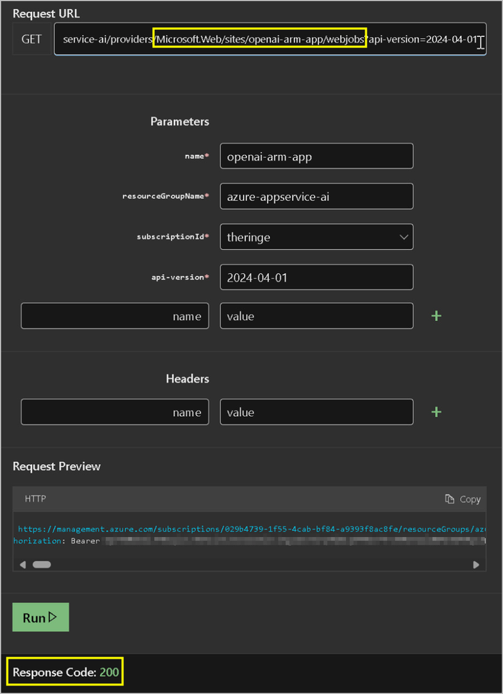
Task: Add a new parameter with plus icon
Action: (x=436, y=315)
